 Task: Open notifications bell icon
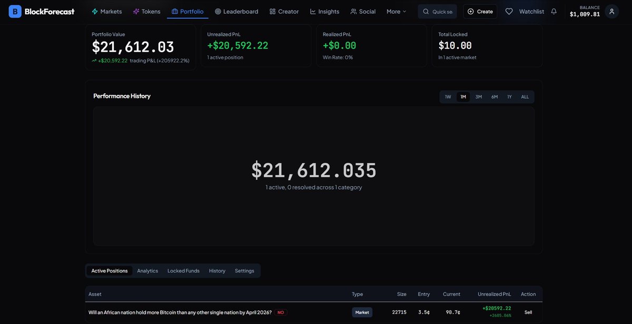tap(554, 11)
